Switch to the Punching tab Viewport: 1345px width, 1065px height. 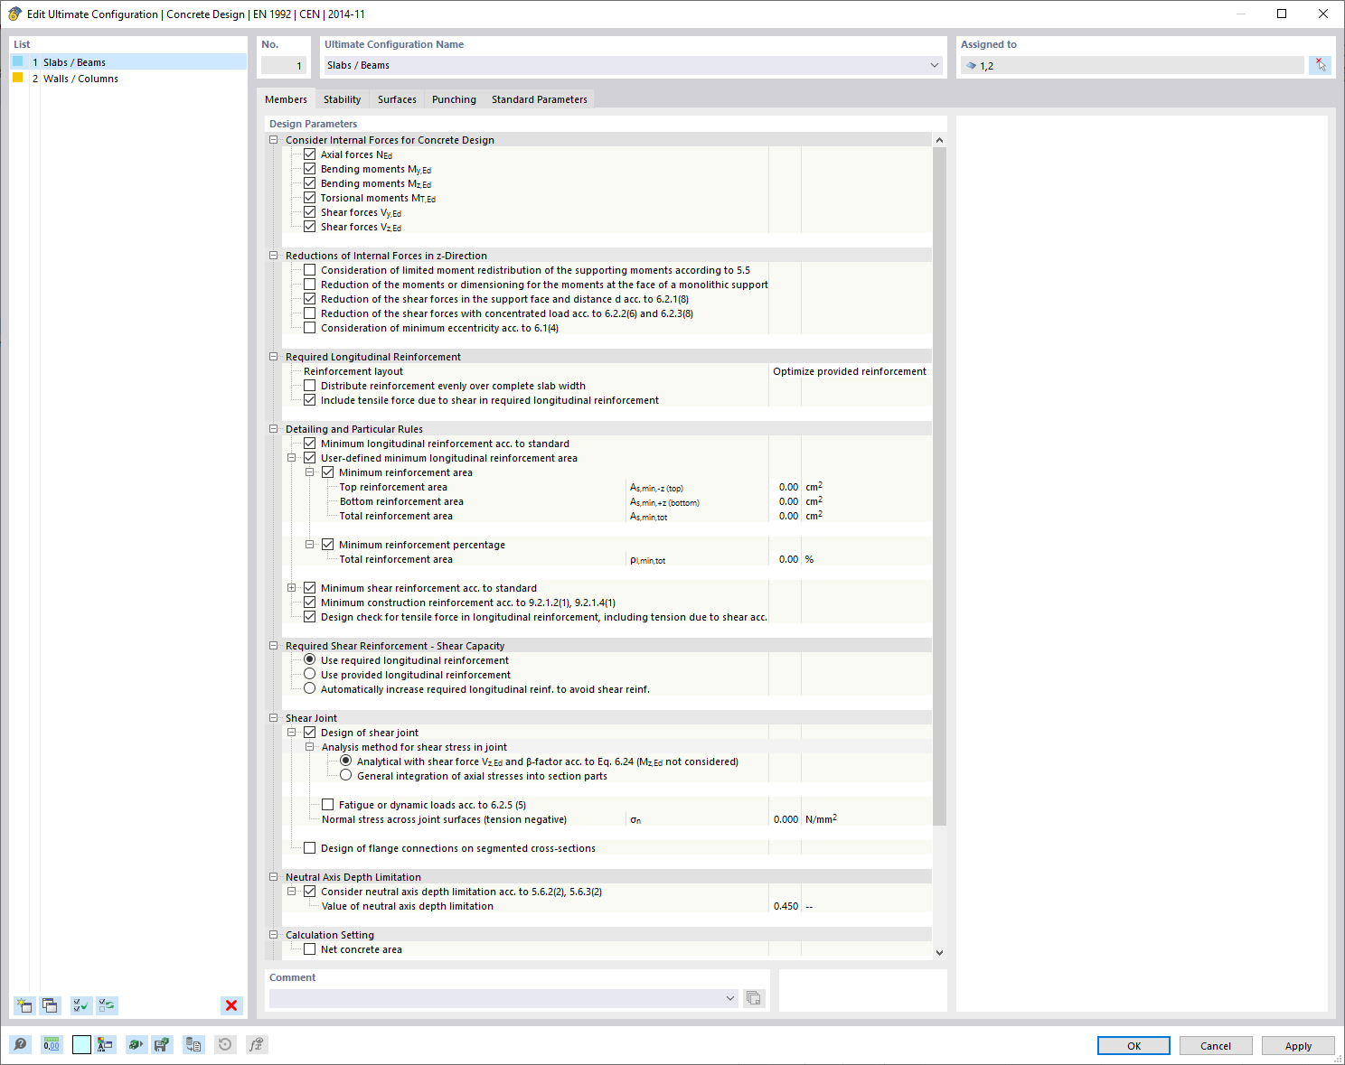(454, 99)
